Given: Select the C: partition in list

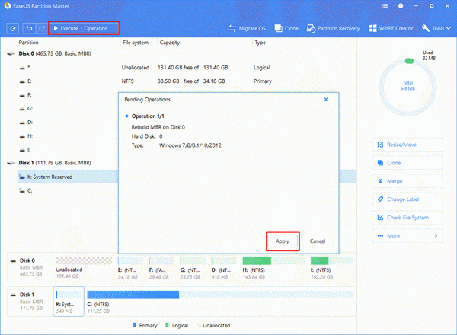Looking at the screenshot, I should tap(30, 190).
